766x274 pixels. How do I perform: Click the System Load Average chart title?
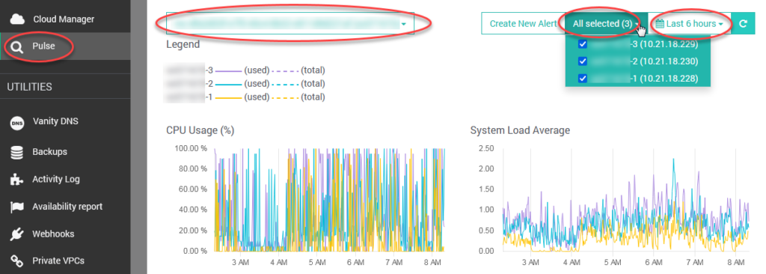(x=520, y=131)
